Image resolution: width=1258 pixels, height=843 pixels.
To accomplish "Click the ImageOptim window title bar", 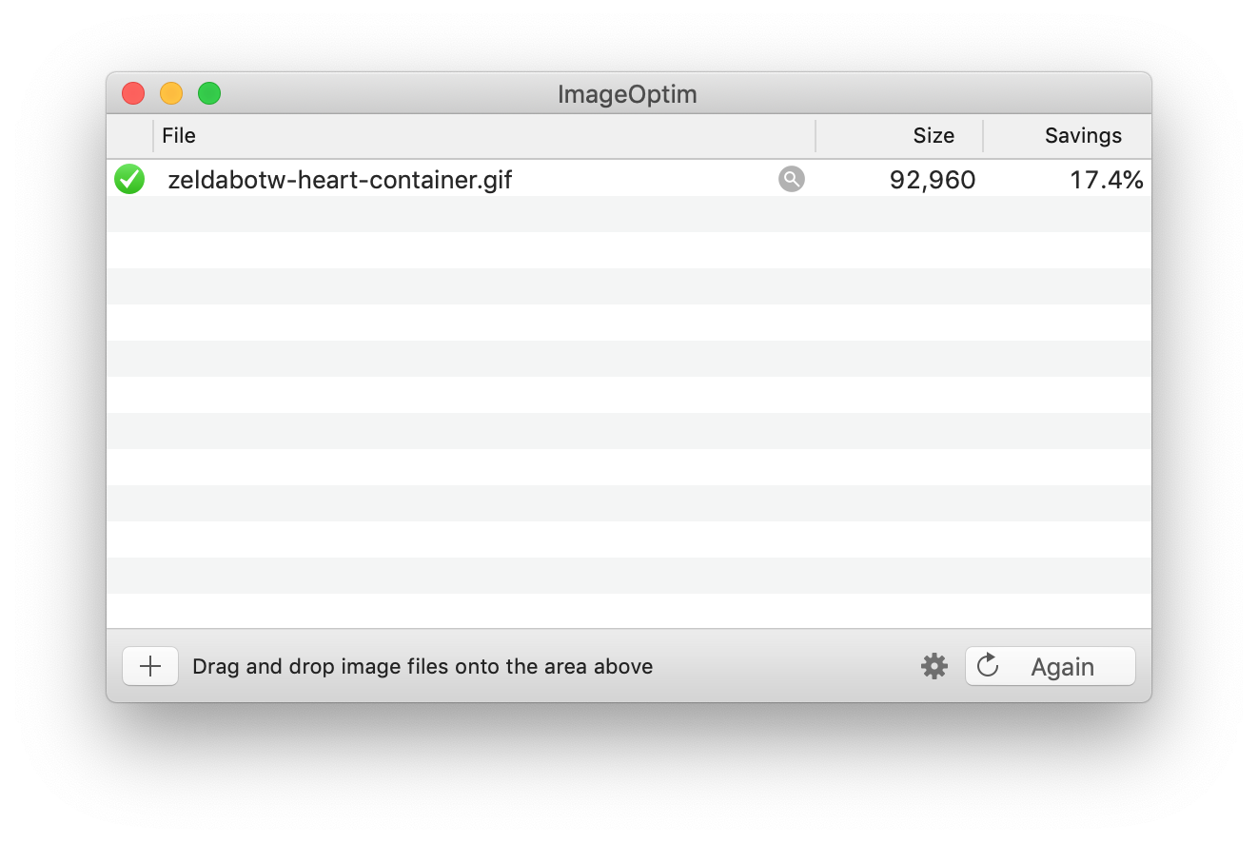I will (627, 94).
